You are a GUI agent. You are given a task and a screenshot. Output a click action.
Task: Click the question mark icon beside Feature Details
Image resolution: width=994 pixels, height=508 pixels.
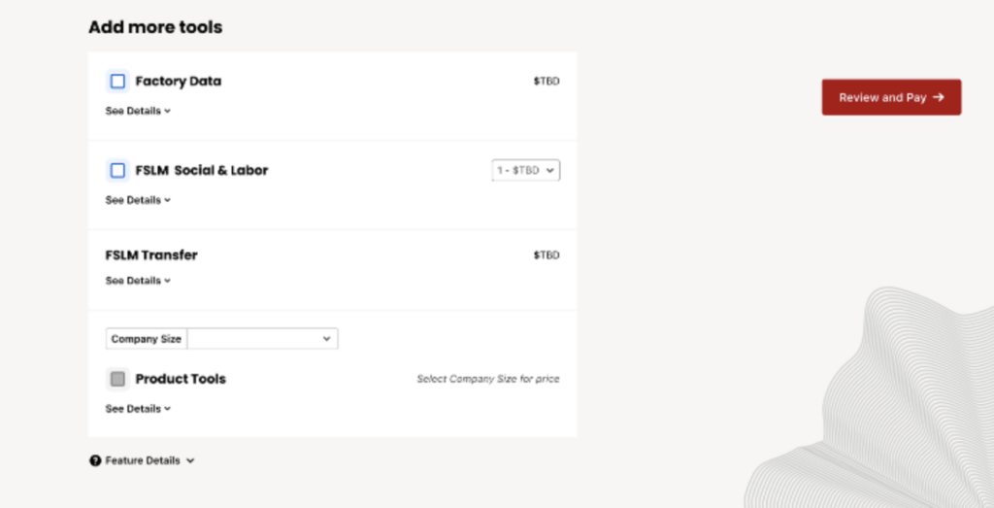pos(95,461)
